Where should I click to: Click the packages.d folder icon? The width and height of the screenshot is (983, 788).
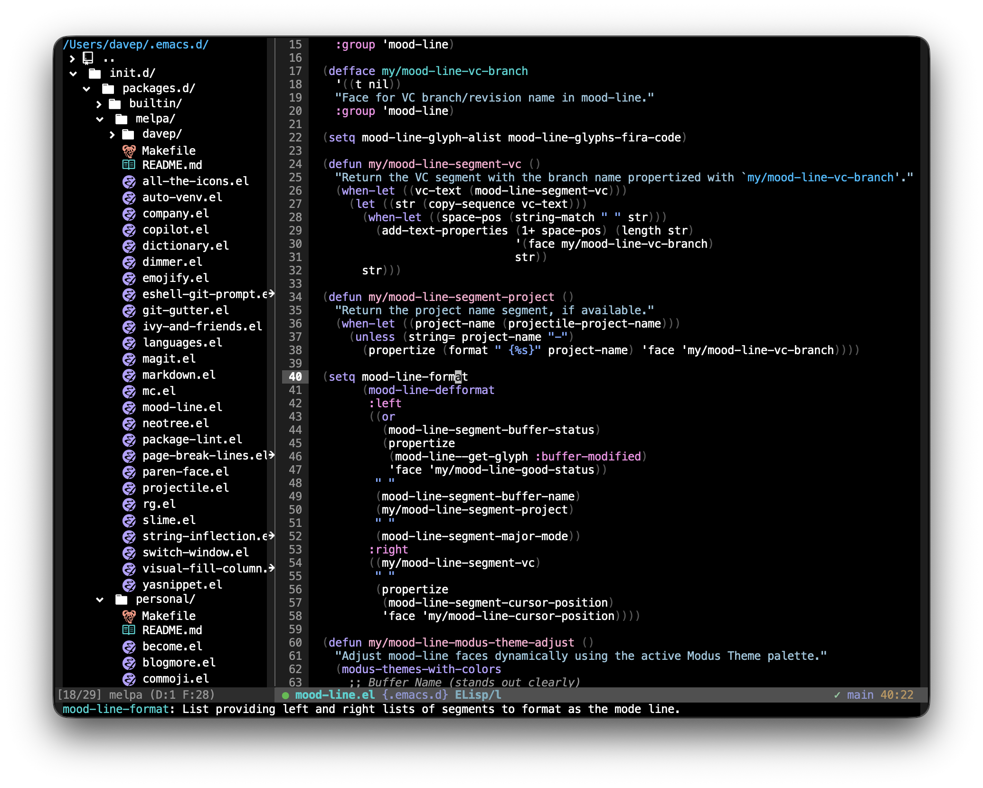coord(108,88)
